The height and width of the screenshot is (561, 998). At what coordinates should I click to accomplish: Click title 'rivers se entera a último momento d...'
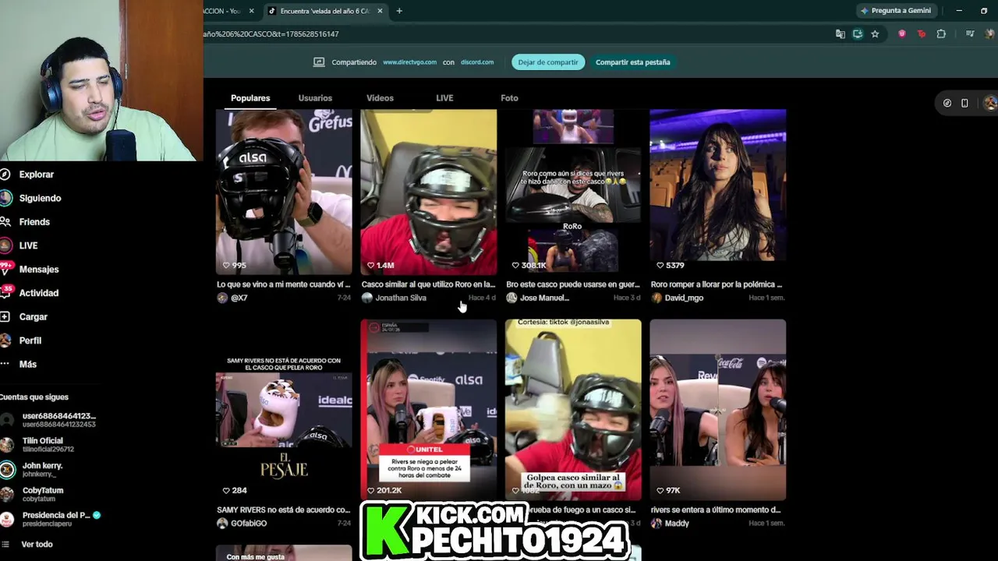pyautogui.click(x=716, y=510)
